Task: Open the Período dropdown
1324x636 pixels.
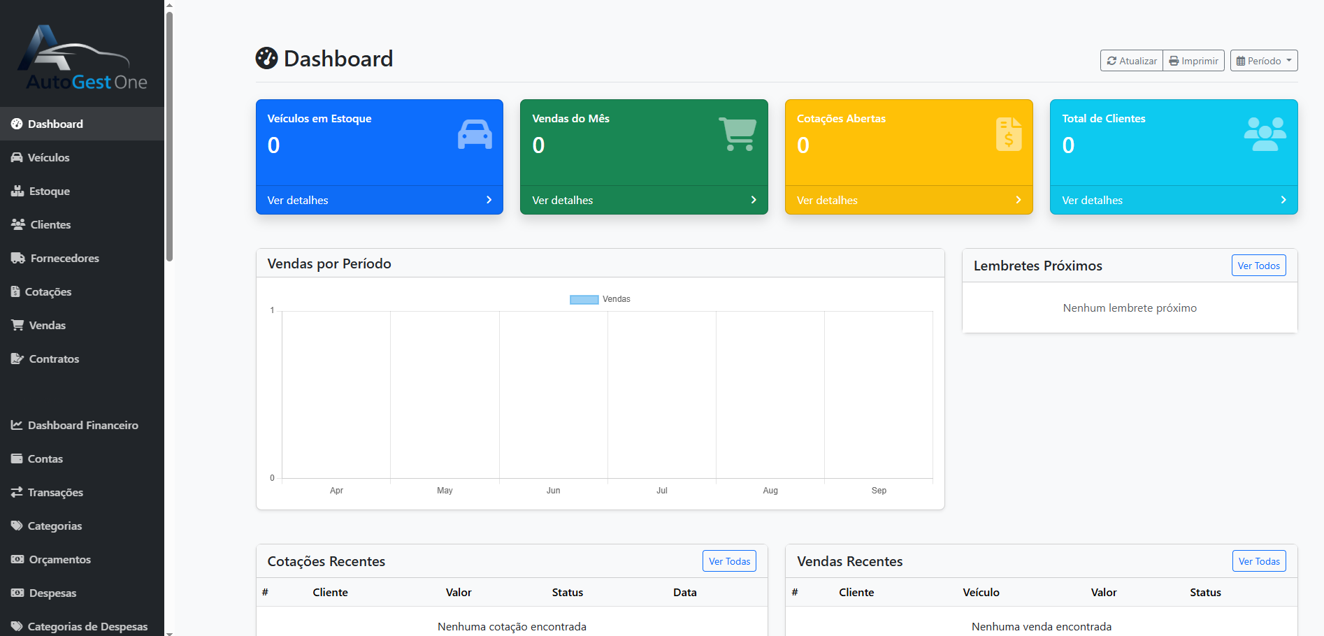Action: (x=1263, y=61)
